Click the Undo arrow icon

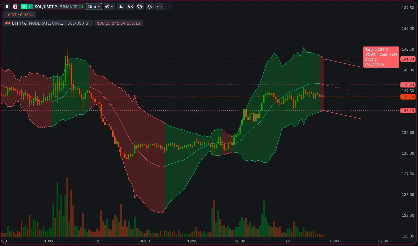tap(159, 7)
